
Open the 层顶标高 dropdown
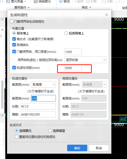pos(85,60)
